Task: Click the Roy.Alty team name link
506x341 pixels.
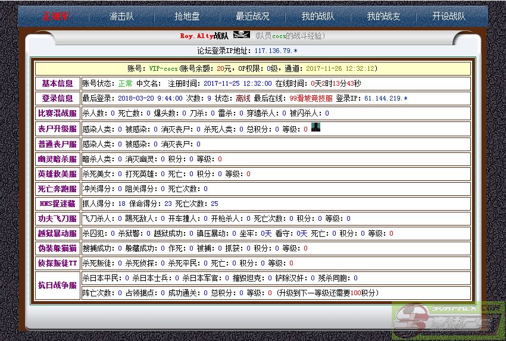Action: click(x=196, y=36)
